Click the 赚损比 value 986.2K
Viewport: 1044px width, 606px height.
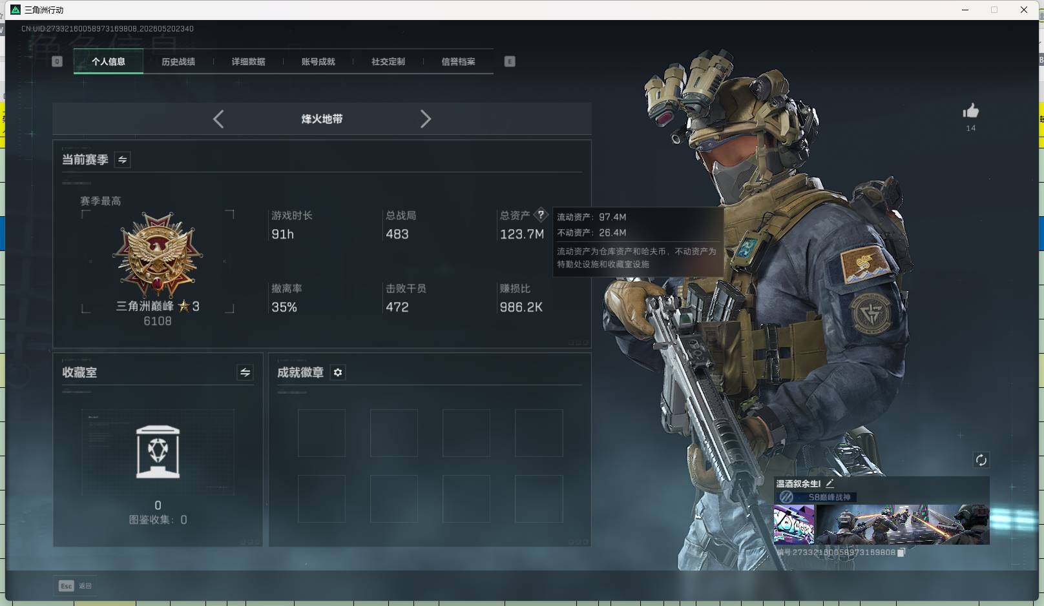[x=521, y=307]
